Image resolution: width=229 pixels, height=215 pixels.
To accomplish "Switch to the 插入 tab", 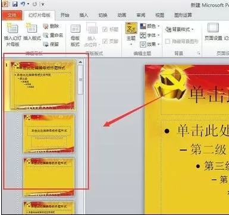I will coord(84,15).
